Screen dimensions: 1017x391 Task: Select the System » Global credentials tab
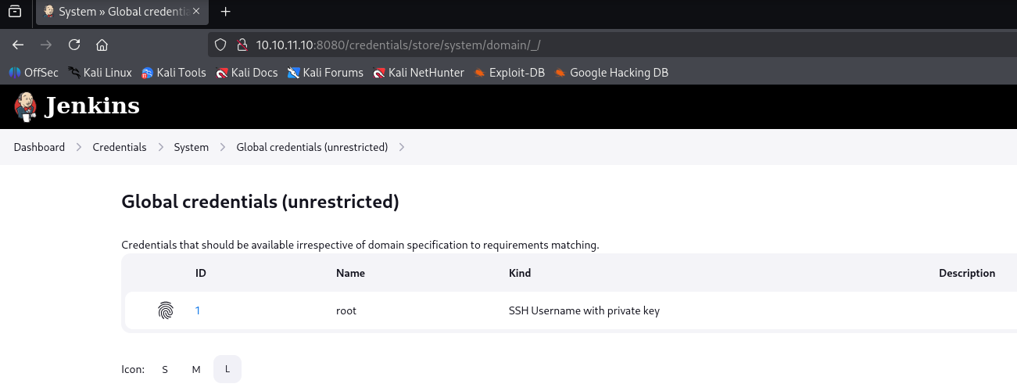coord(122,12)
